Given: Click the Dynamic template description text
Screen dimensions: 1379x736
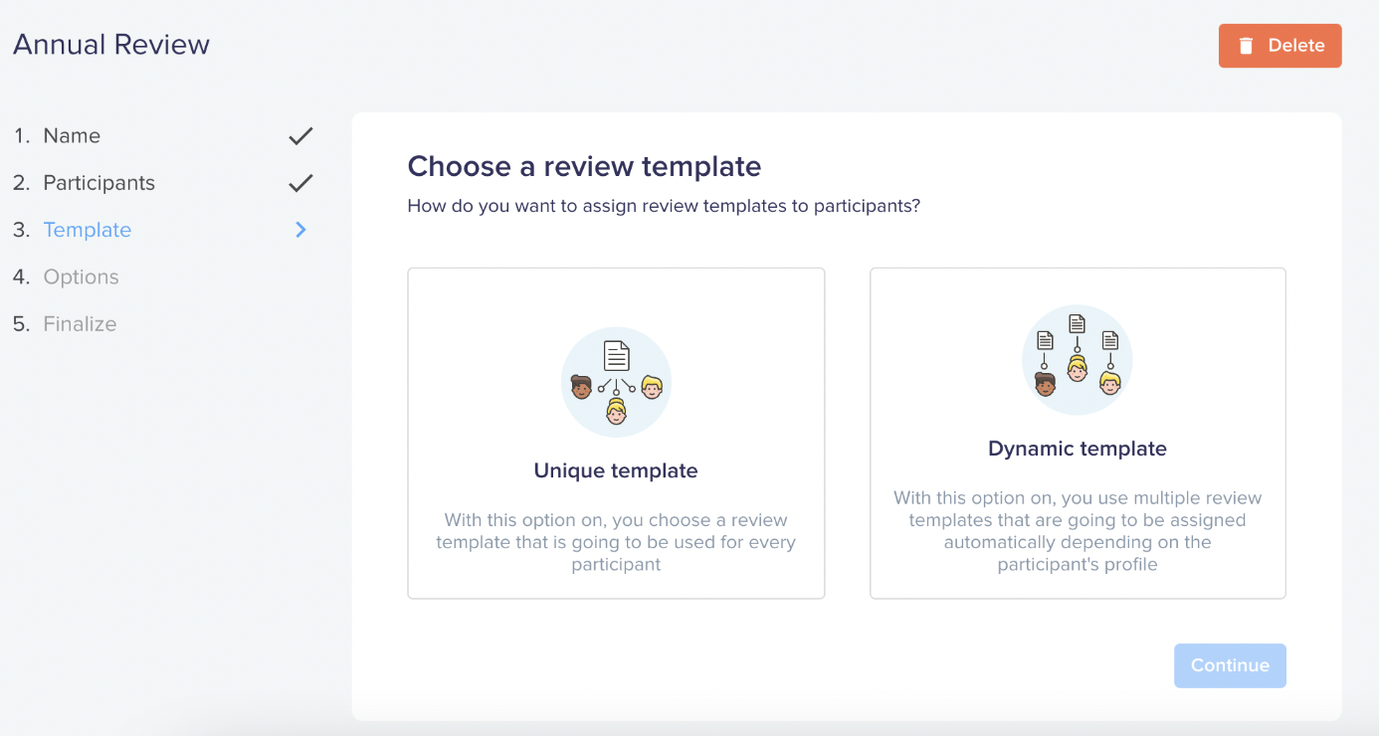Looking at the screenshot, I should coord(1078,531).
